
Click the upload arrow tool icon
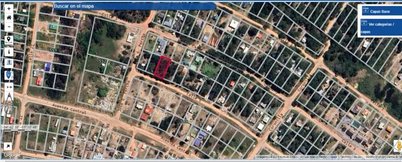(x=9, y=63)
